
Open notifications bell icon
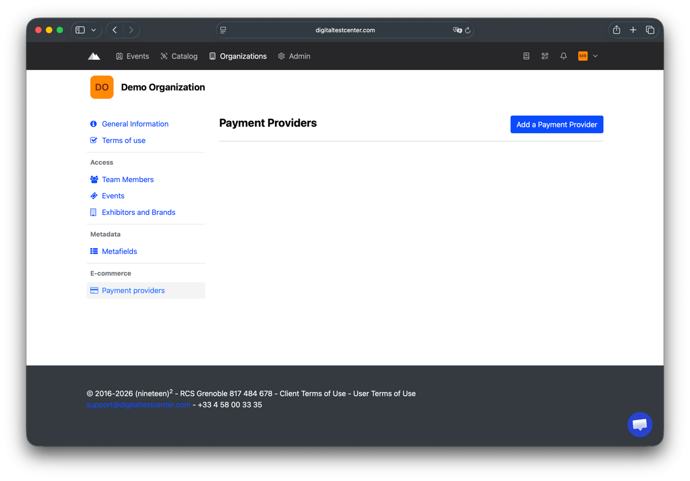[x=563, y=56]
